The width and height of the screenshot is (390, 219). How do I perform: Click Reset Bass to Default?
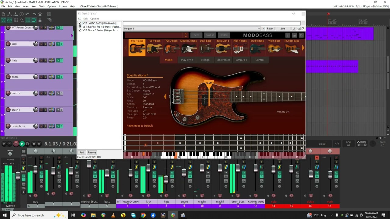click(x=140, y=126)
